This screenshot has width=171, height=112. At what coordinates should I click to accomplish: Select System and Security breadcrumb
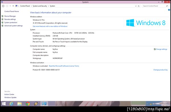tap(40, 6)
